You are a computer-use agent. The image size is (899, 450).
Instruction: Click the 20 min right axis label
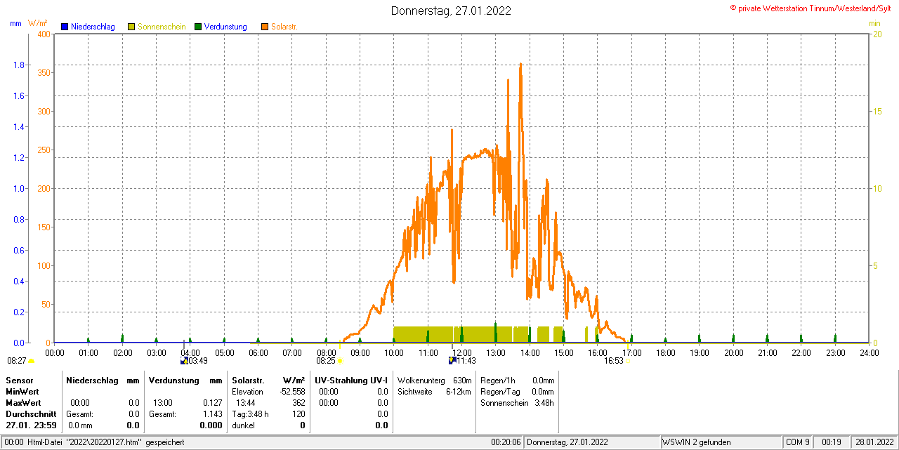[877, 34]
